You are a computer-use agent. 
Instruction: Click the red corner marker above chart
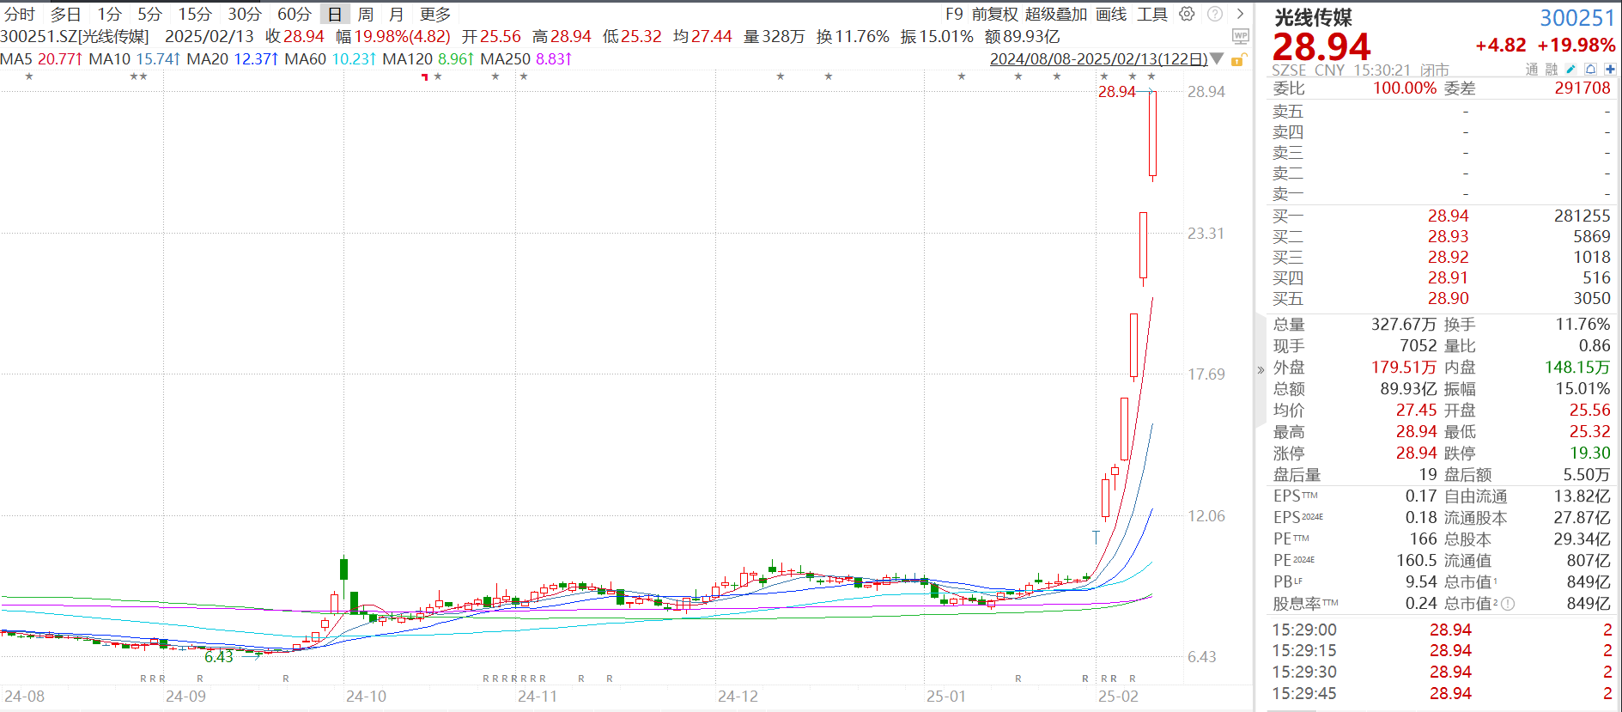tap(424, 77)
